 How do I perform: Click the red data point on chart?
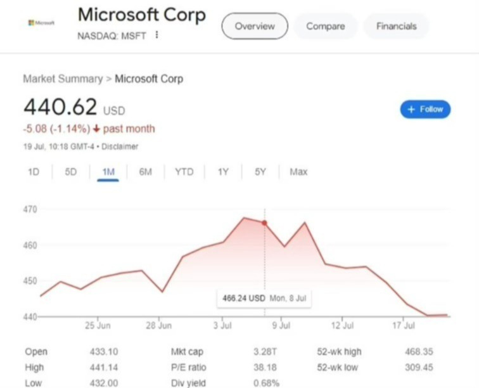pyautogui.click(x=265, y=223)
